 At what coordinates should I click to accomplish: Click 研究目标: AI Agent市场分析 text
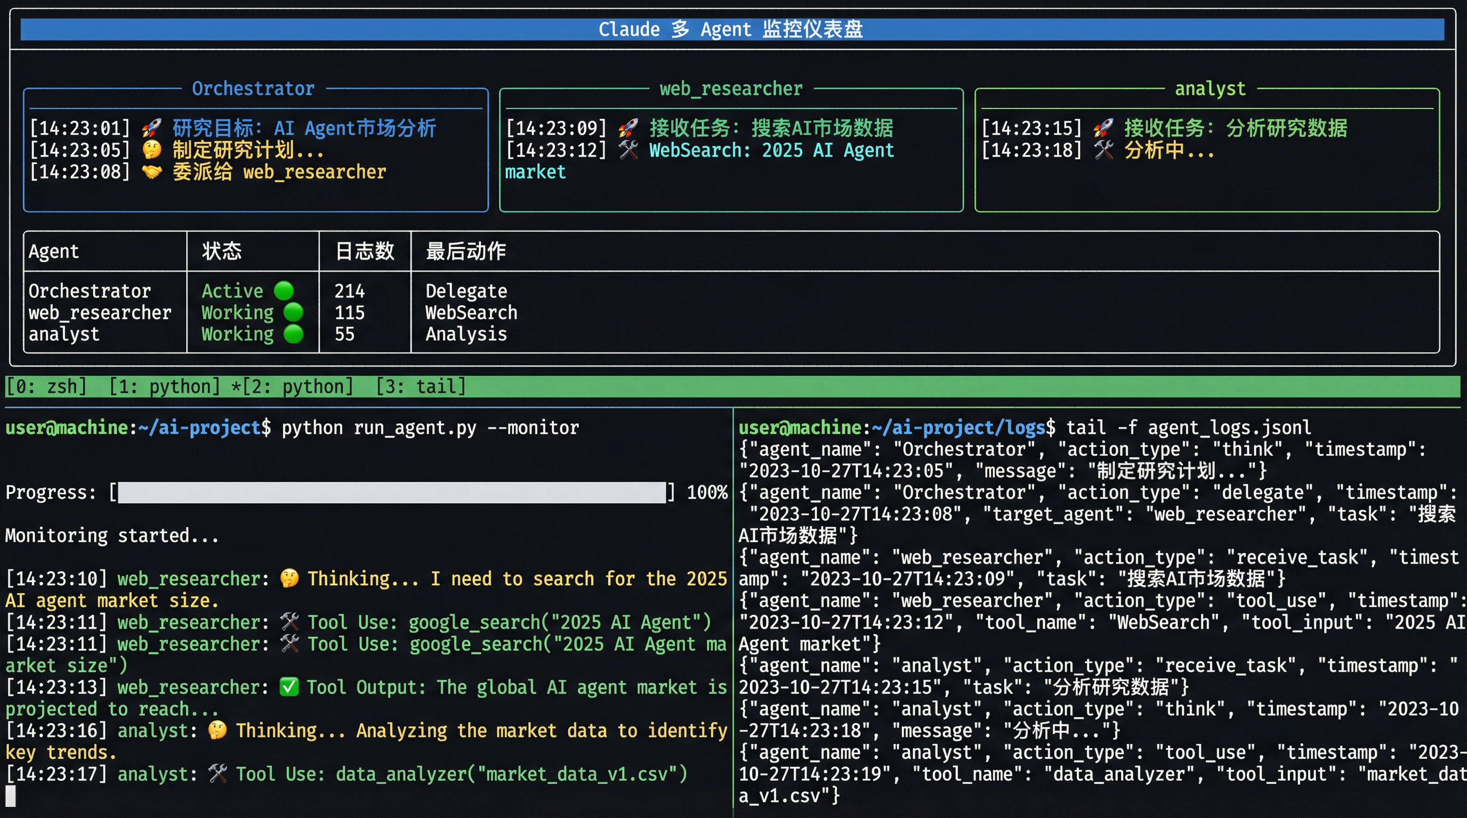304,128
